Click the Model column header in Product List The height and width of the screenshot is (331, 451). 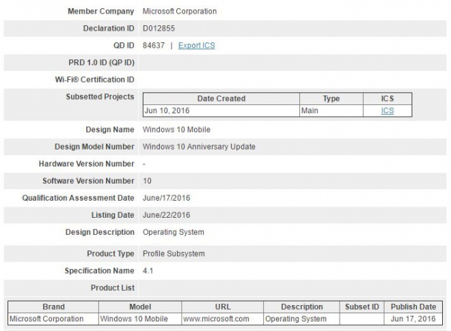coord(139,307)
